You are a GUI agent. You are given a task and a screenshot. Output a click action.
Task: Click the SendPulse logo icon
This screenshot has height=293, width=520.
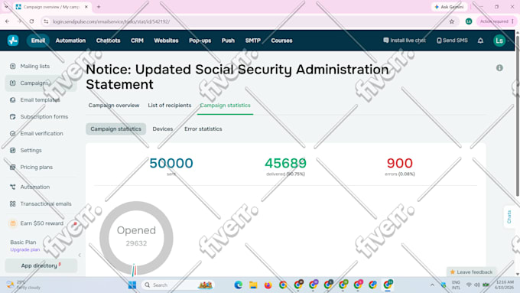pyautogui.click(x=13, y=41)
